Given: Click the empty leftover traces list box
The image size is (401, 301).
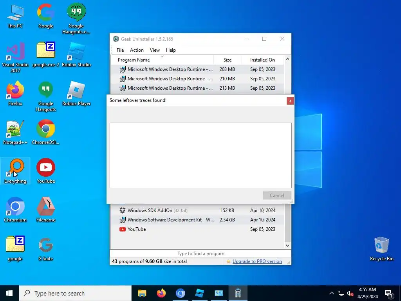Looking at the screenshot, I should tap(200, 155).
